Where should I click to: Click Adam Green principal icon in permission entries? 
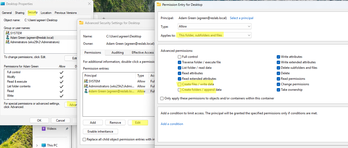click(86, 91)
